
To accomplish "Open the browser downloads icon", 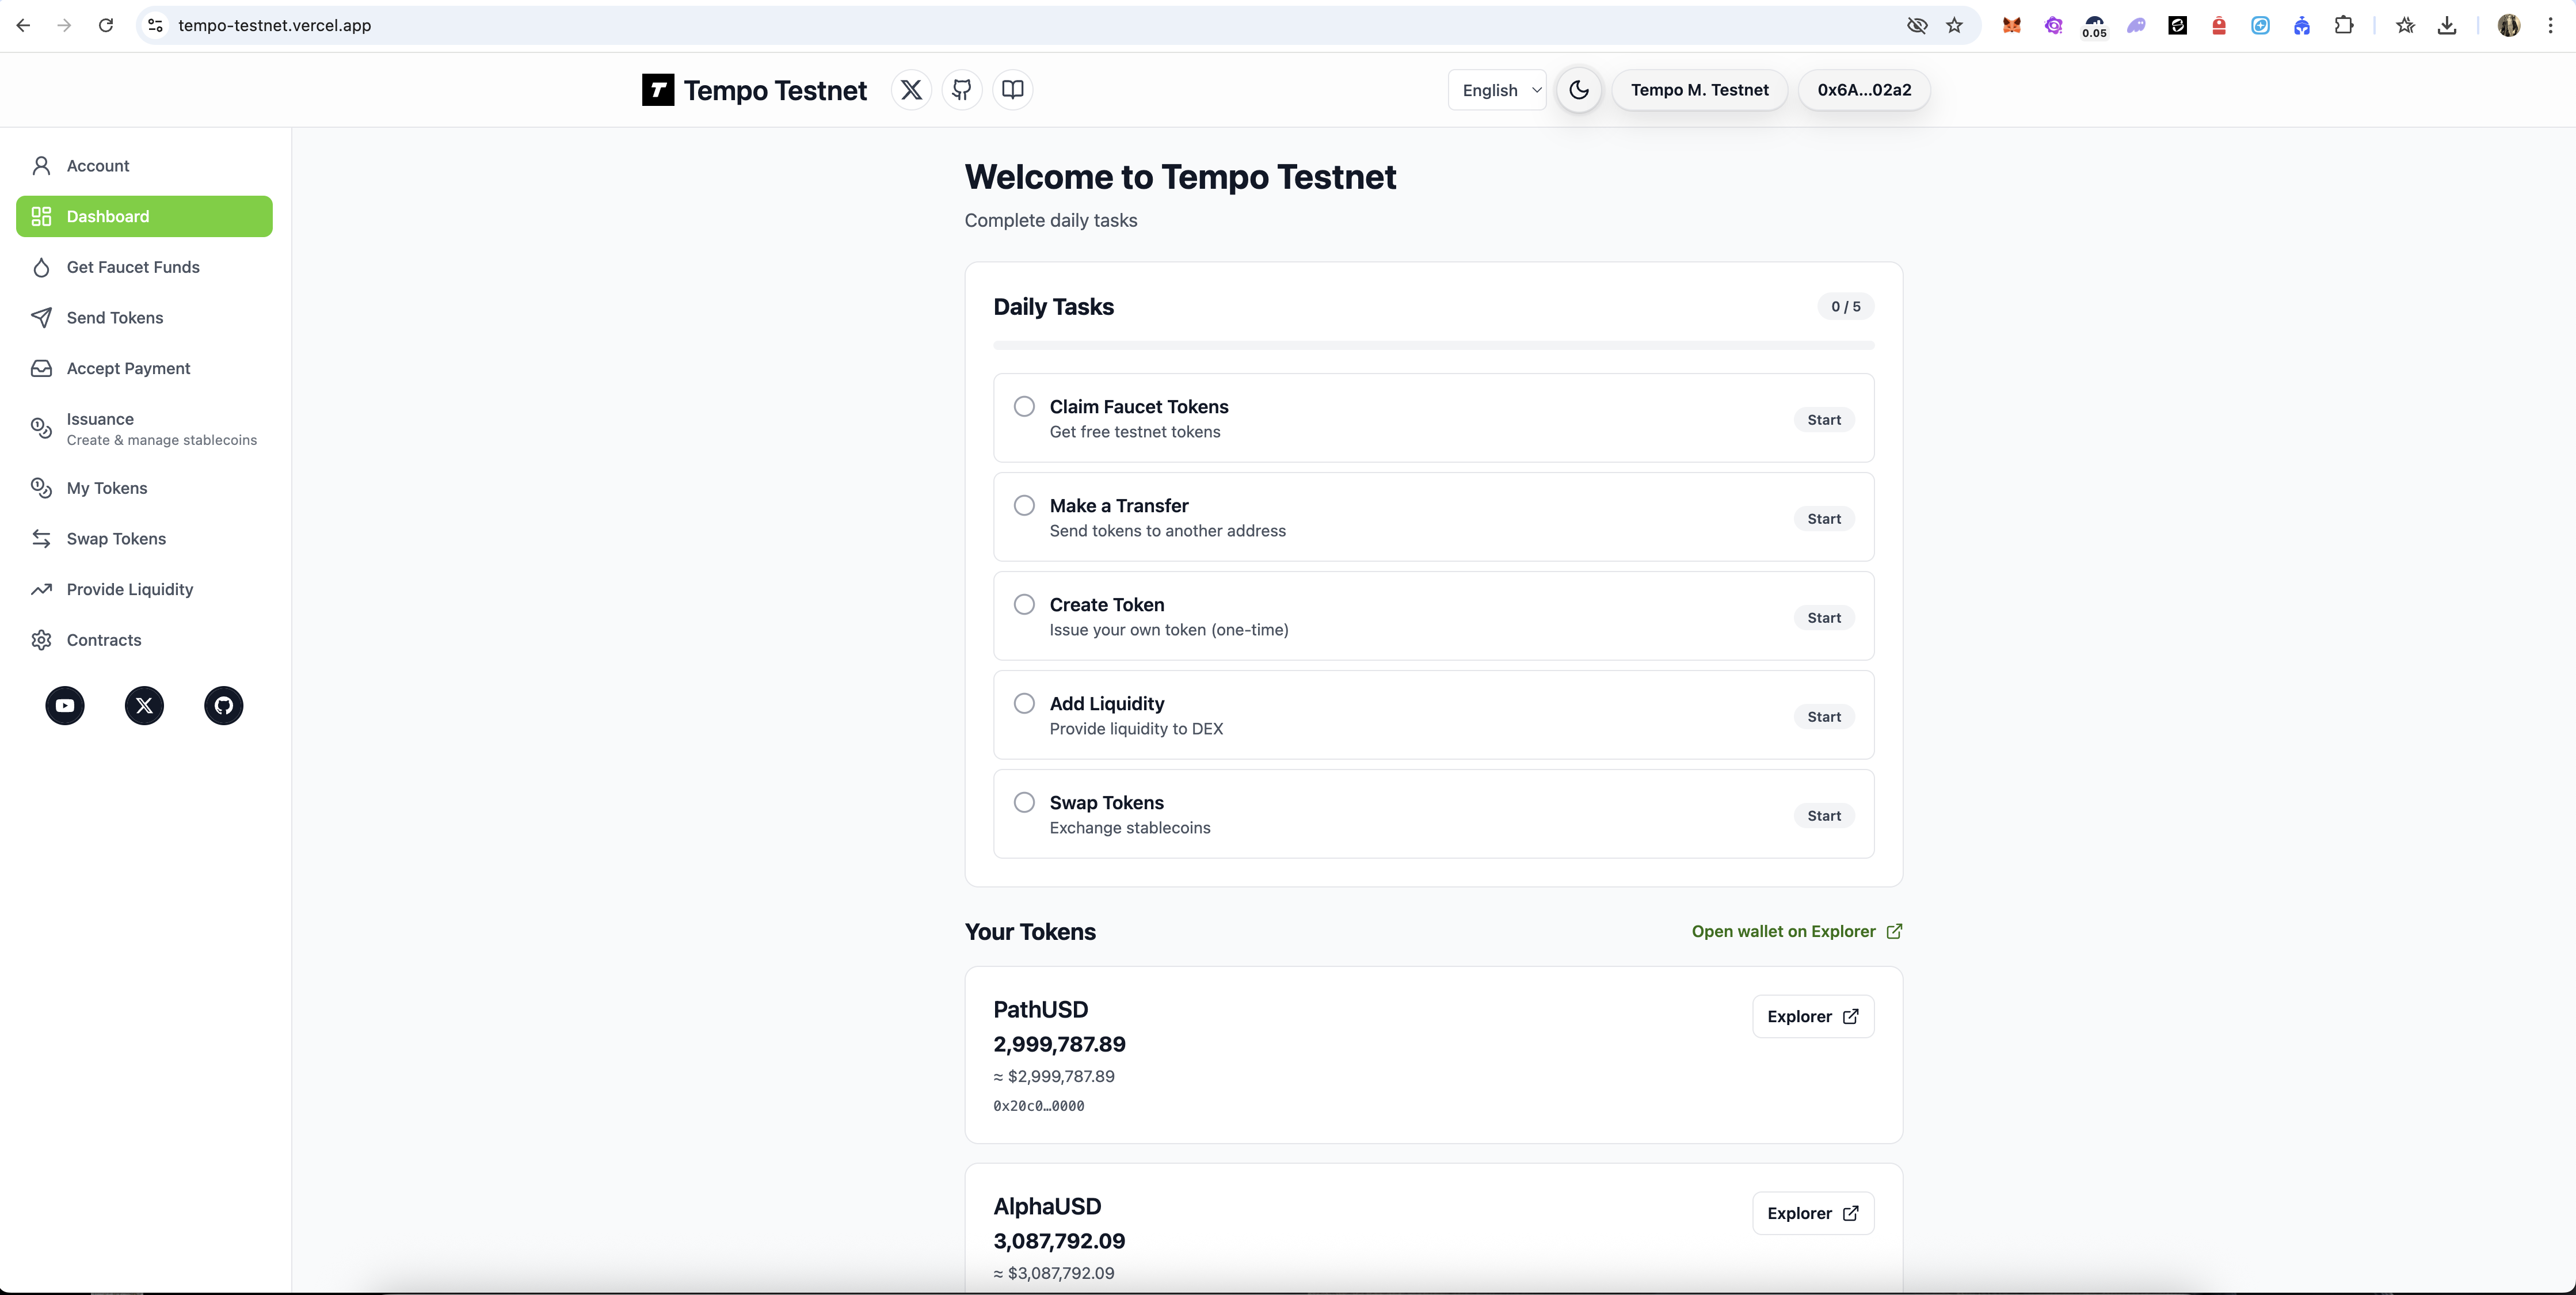I will pyautogui.click(x=2446, y=26).
